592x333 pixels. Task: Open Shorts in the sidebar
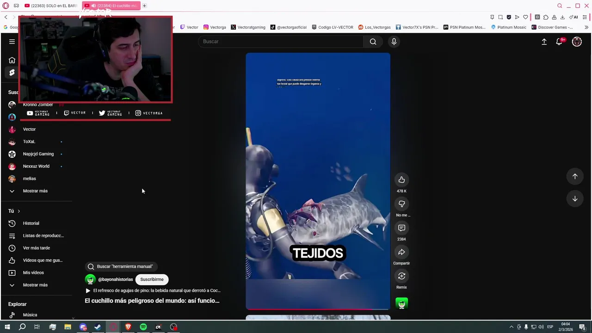12,73
